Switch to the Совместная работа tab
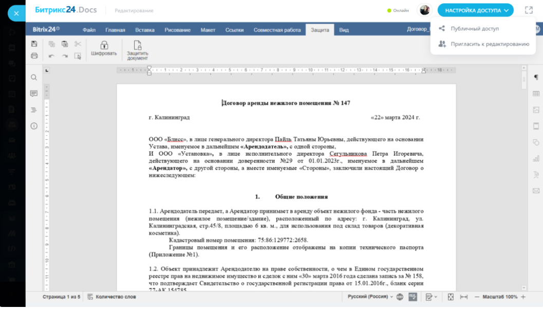This screenshot has width=543, height=309. [x=277, y=30]
